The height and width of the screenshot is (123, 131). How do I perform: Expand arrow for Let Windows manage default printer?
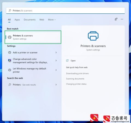point(56,70)
